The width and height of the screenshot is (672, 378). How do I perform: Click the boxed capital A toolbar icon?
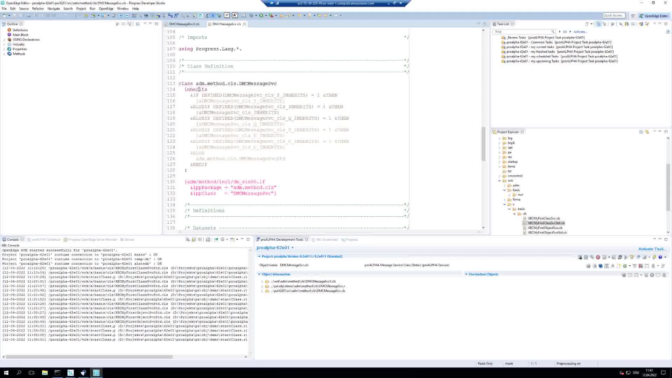(235, 15)
